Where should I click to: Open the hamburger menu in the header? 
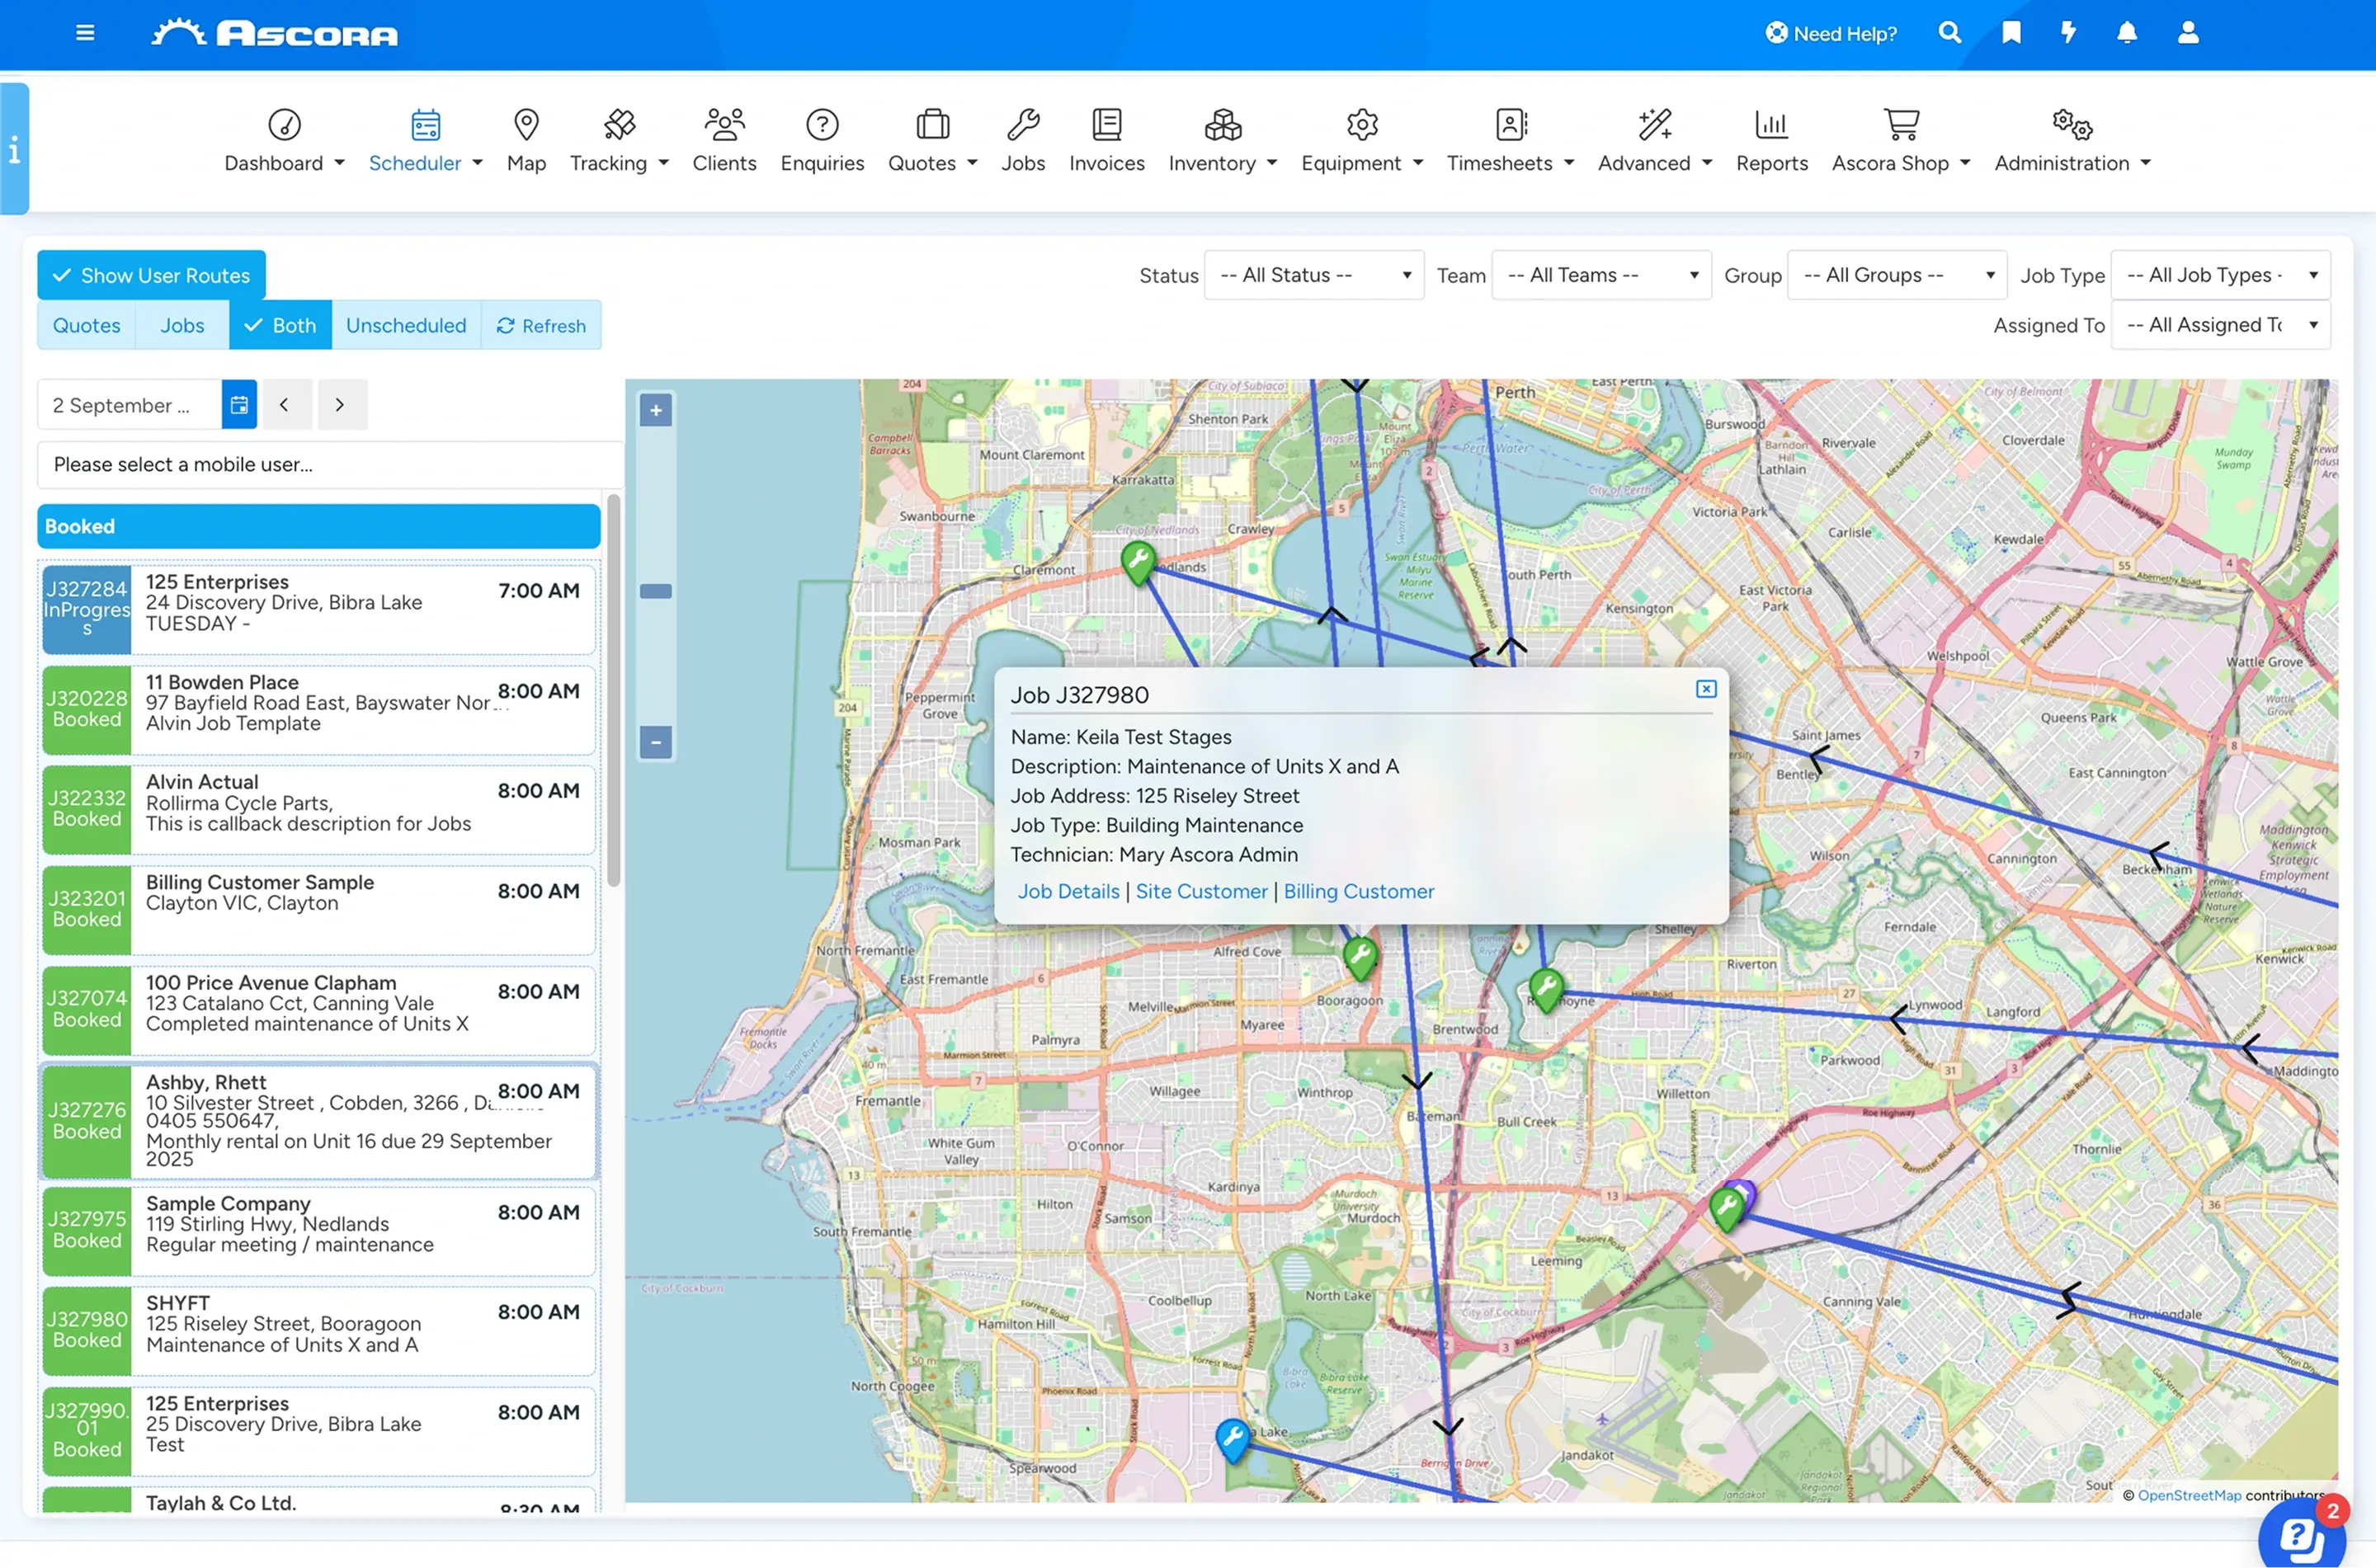pos(85,33)
